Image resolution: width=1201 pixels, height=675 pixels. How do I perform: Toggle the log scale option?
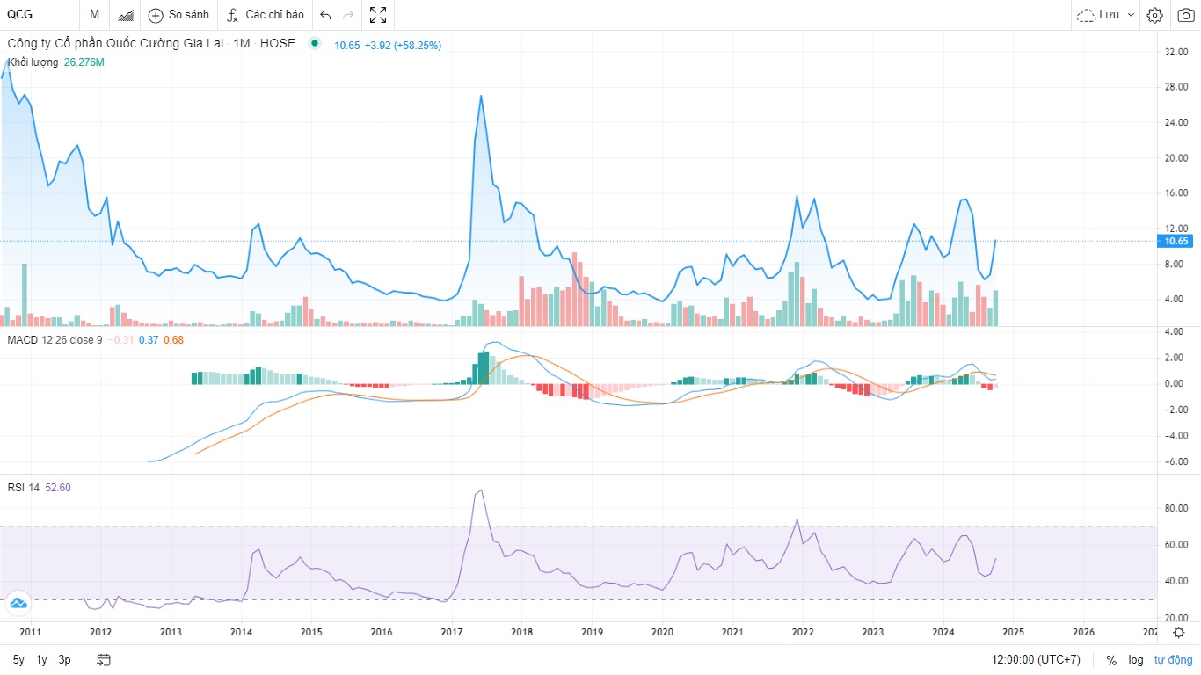click(1136, 660)
